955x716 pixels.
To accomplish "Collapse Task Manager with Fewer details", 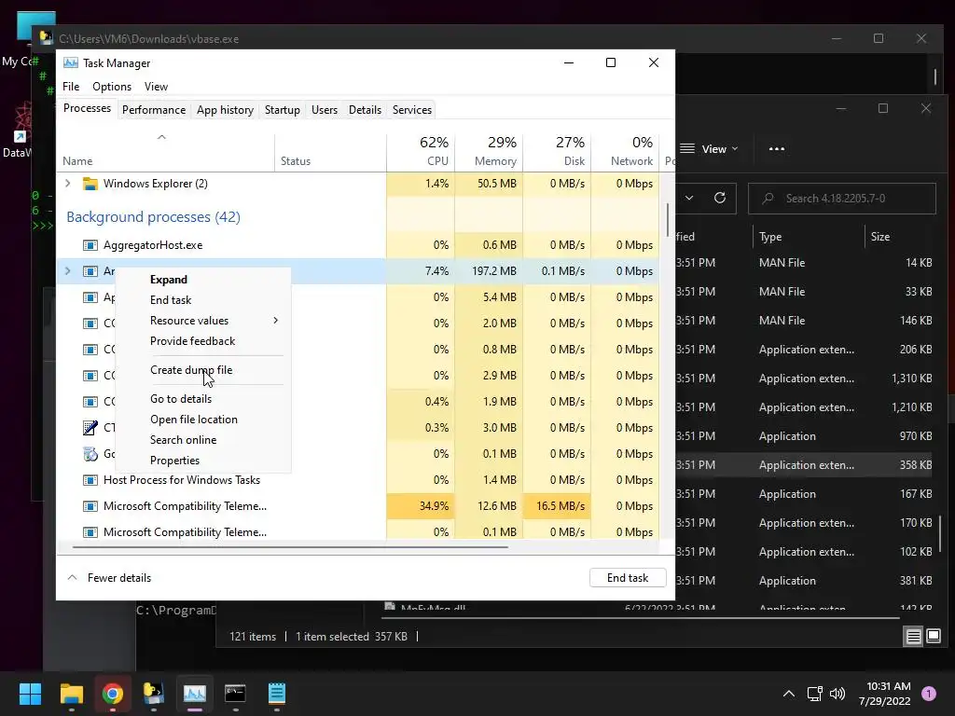I will pos(110,578).
